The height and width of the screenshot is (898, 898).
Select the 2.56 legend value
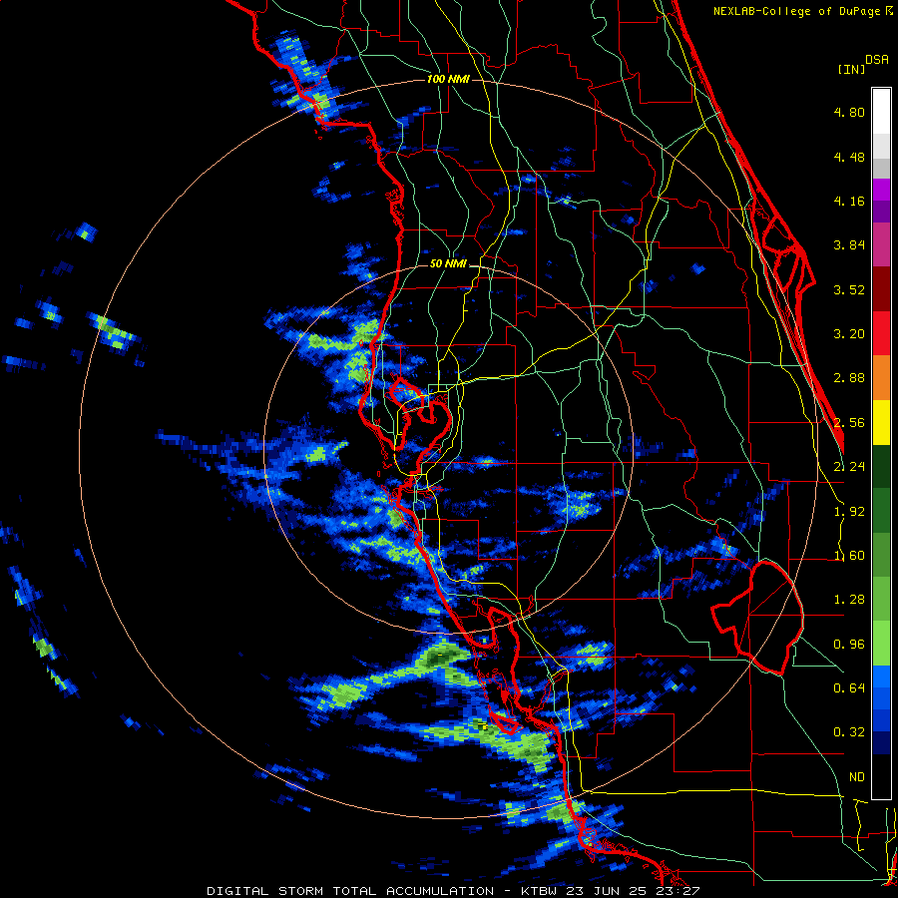point(849,423)
